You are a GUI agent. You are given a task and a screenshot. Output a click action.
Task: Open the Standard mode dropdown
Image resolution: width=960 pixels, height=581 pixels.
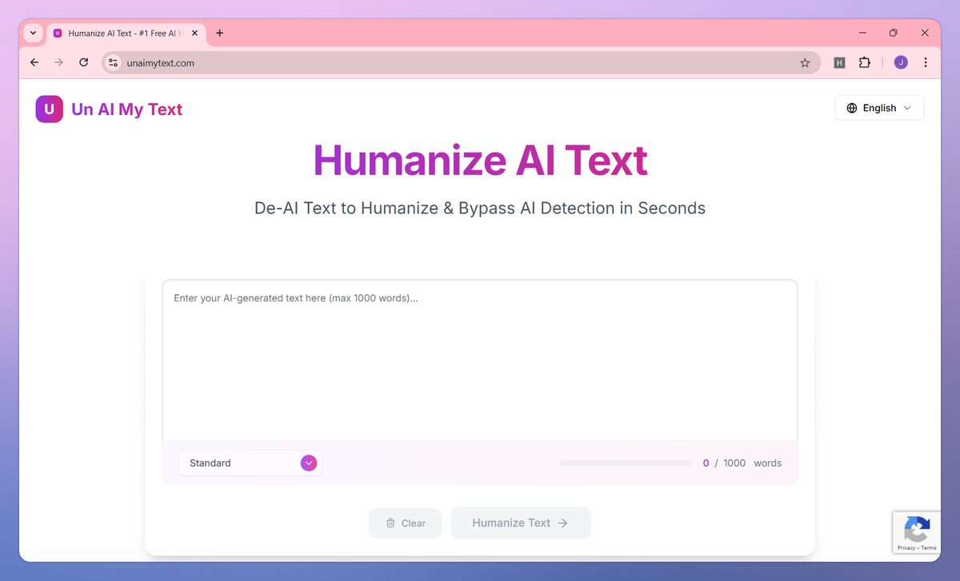[x=250, y=463]
